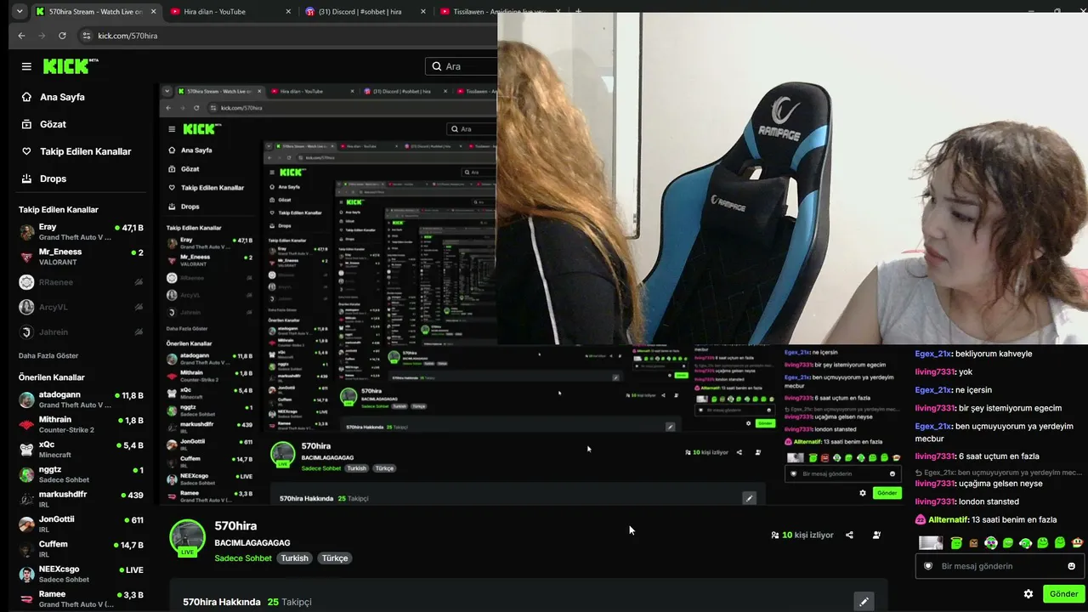Open nggtz channel in recommended list
Screen dimensions: 1088x612
pyautogui.click(x=82, y=474)
